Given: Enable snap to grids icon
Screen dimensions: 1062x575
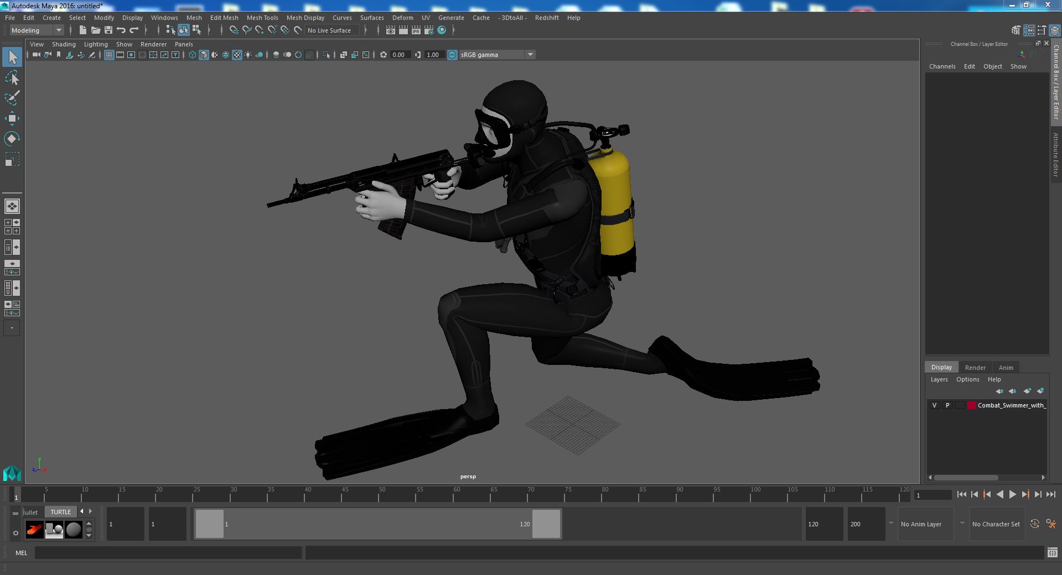Looking at the screenshot, I should pyautogui.click(x=234, y=30).
